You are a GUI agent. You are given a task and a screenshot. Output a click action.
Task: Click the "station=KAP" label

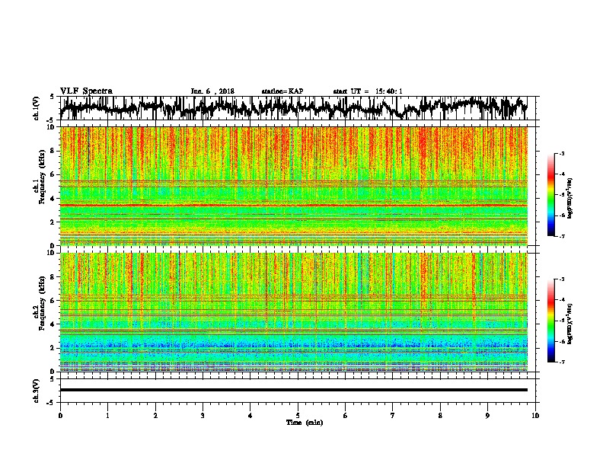click(x=282, y=91)
